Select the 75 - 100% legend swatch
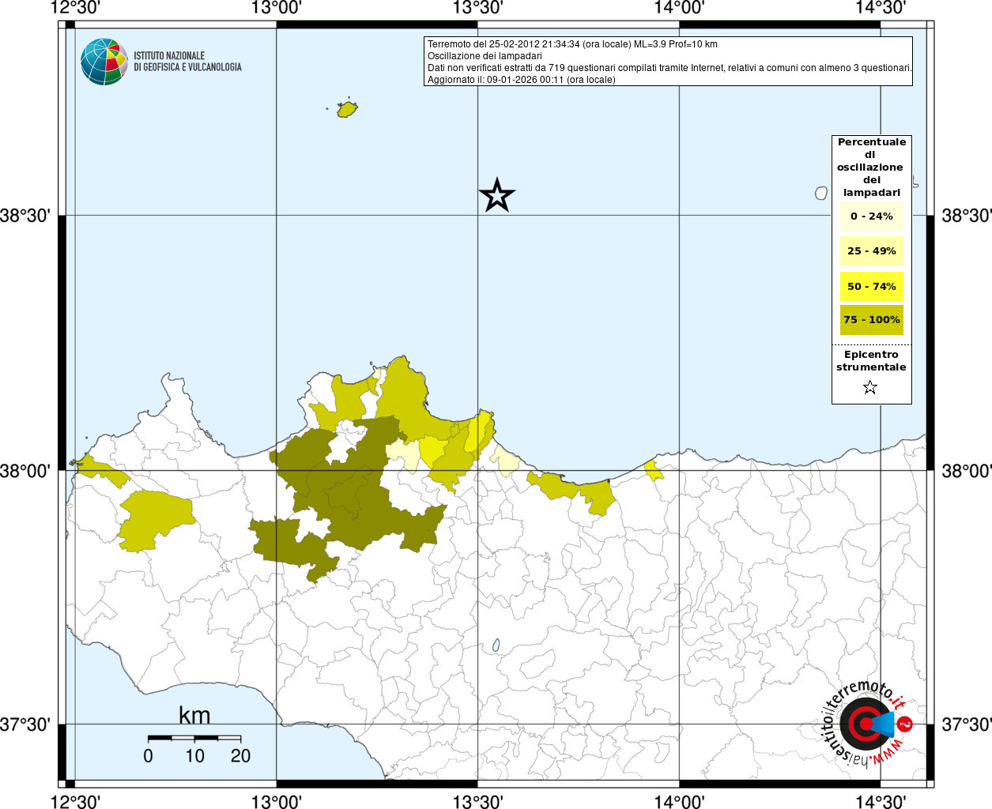The width and height of the screenshot is (992, 809). [871, 320]
